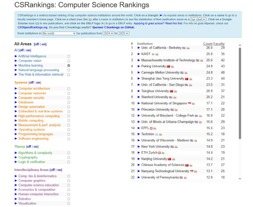Open Stanford University chart icon

pyautogui.click(x=175, y=97)
